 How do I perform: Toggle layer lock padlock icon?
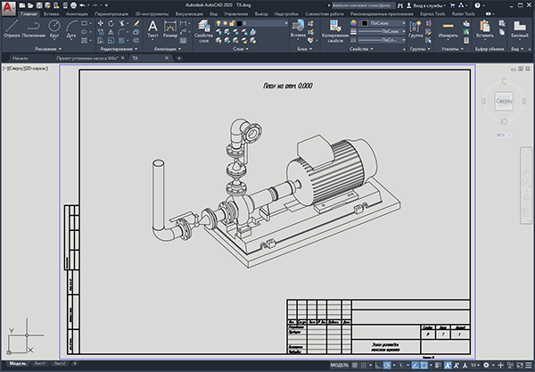(232, 23)
